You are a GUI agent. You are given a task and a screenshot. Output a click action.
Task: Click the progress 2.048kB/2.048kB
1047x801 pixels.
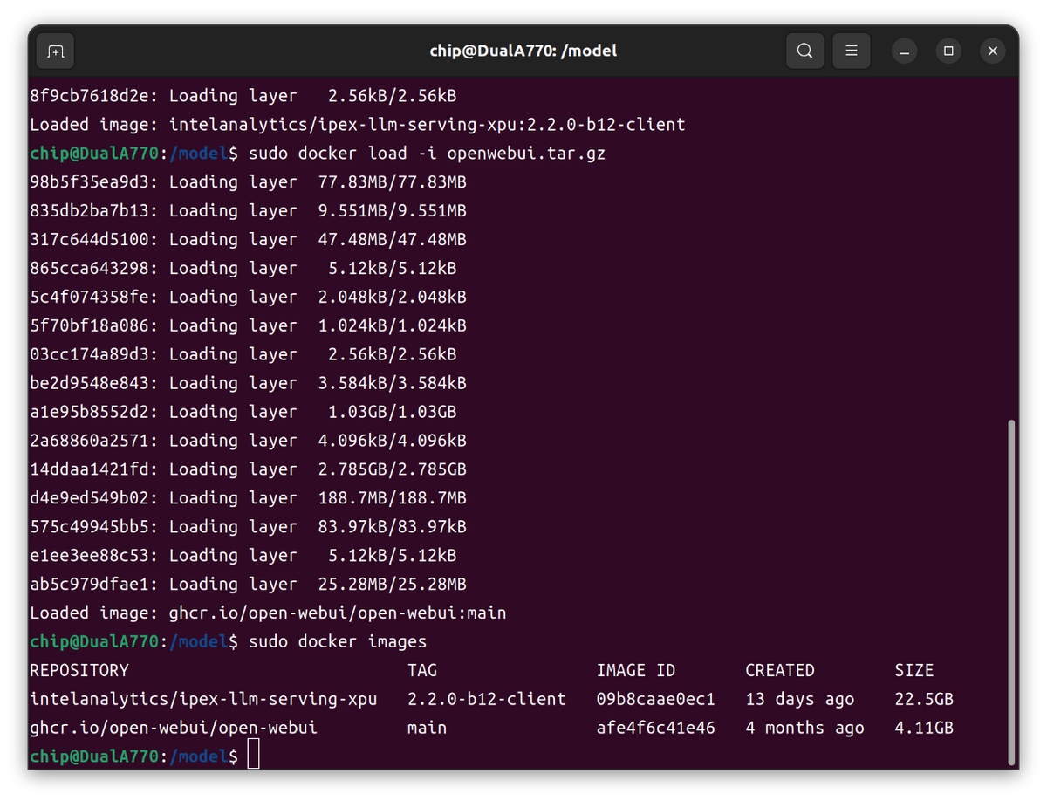click(393, 298)
